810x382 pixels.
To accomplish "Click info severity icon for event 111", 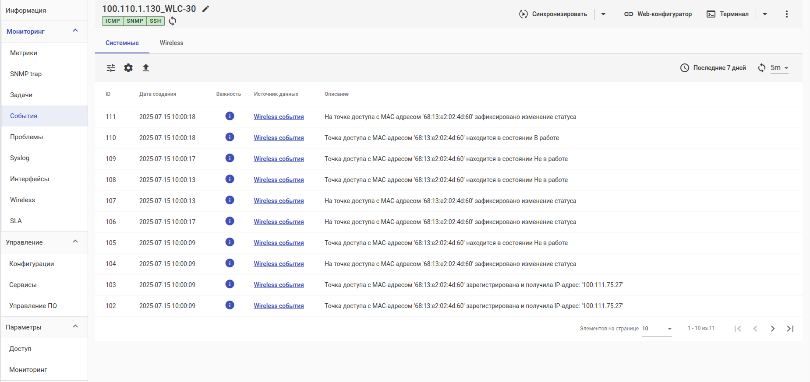I will coord(230,116).
